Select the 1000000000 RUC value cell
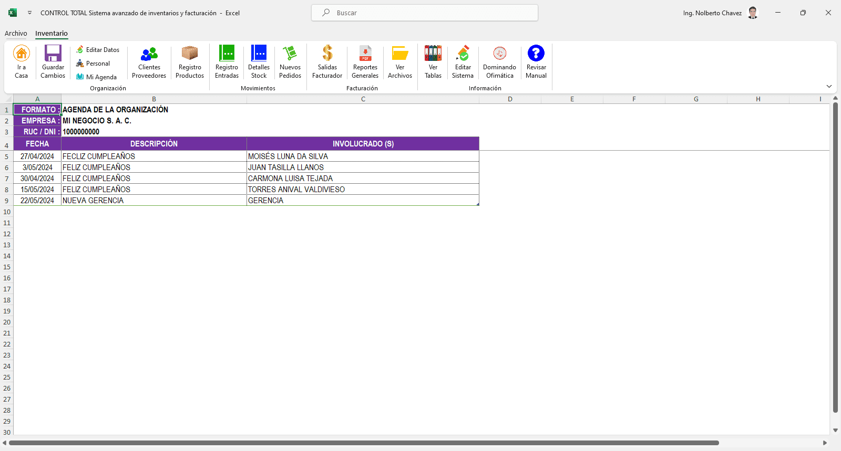The height and width of the screenshot is (451, 841). click(x=154, y=131)
